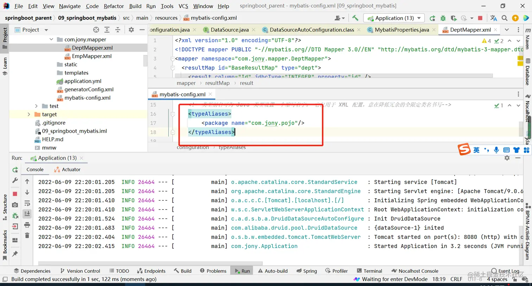The image size is (532, 286).
Task: Expand the target folder
Action: [x=29, y=114]
